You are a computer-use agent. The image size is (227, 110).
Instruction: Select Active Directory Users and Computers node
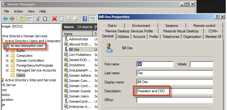coord(33,41)
